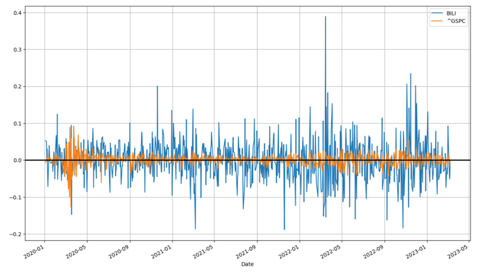
Task: Click the 2023-05 x-axis tick label
Action: (459, 251)
